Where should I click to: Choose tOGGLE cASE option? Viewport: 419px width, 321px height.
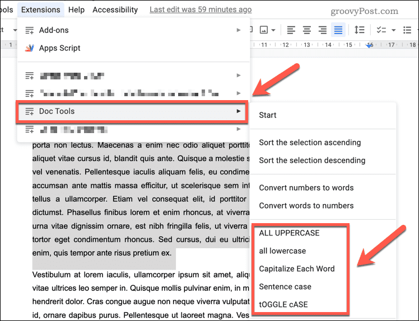[x=323, y=305]
